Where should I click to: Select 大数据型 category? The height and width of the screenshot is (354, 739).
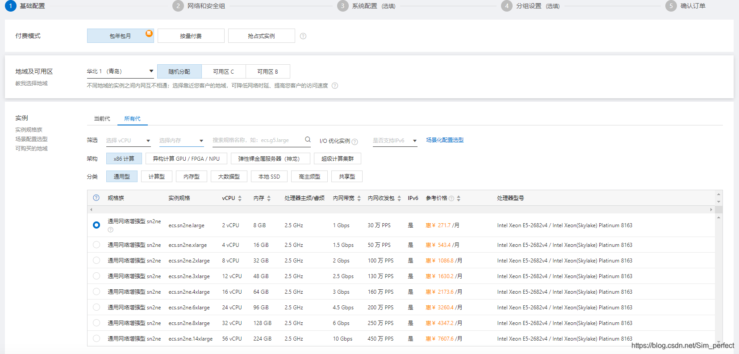(x=229, y=176)
